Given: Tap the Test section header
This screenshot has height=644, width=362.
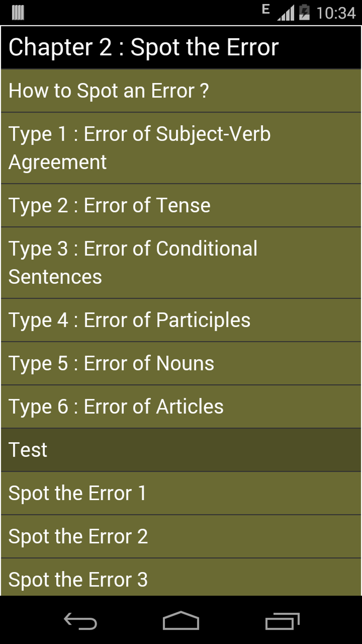Looking at the screenshot, I should coord(181,450).
